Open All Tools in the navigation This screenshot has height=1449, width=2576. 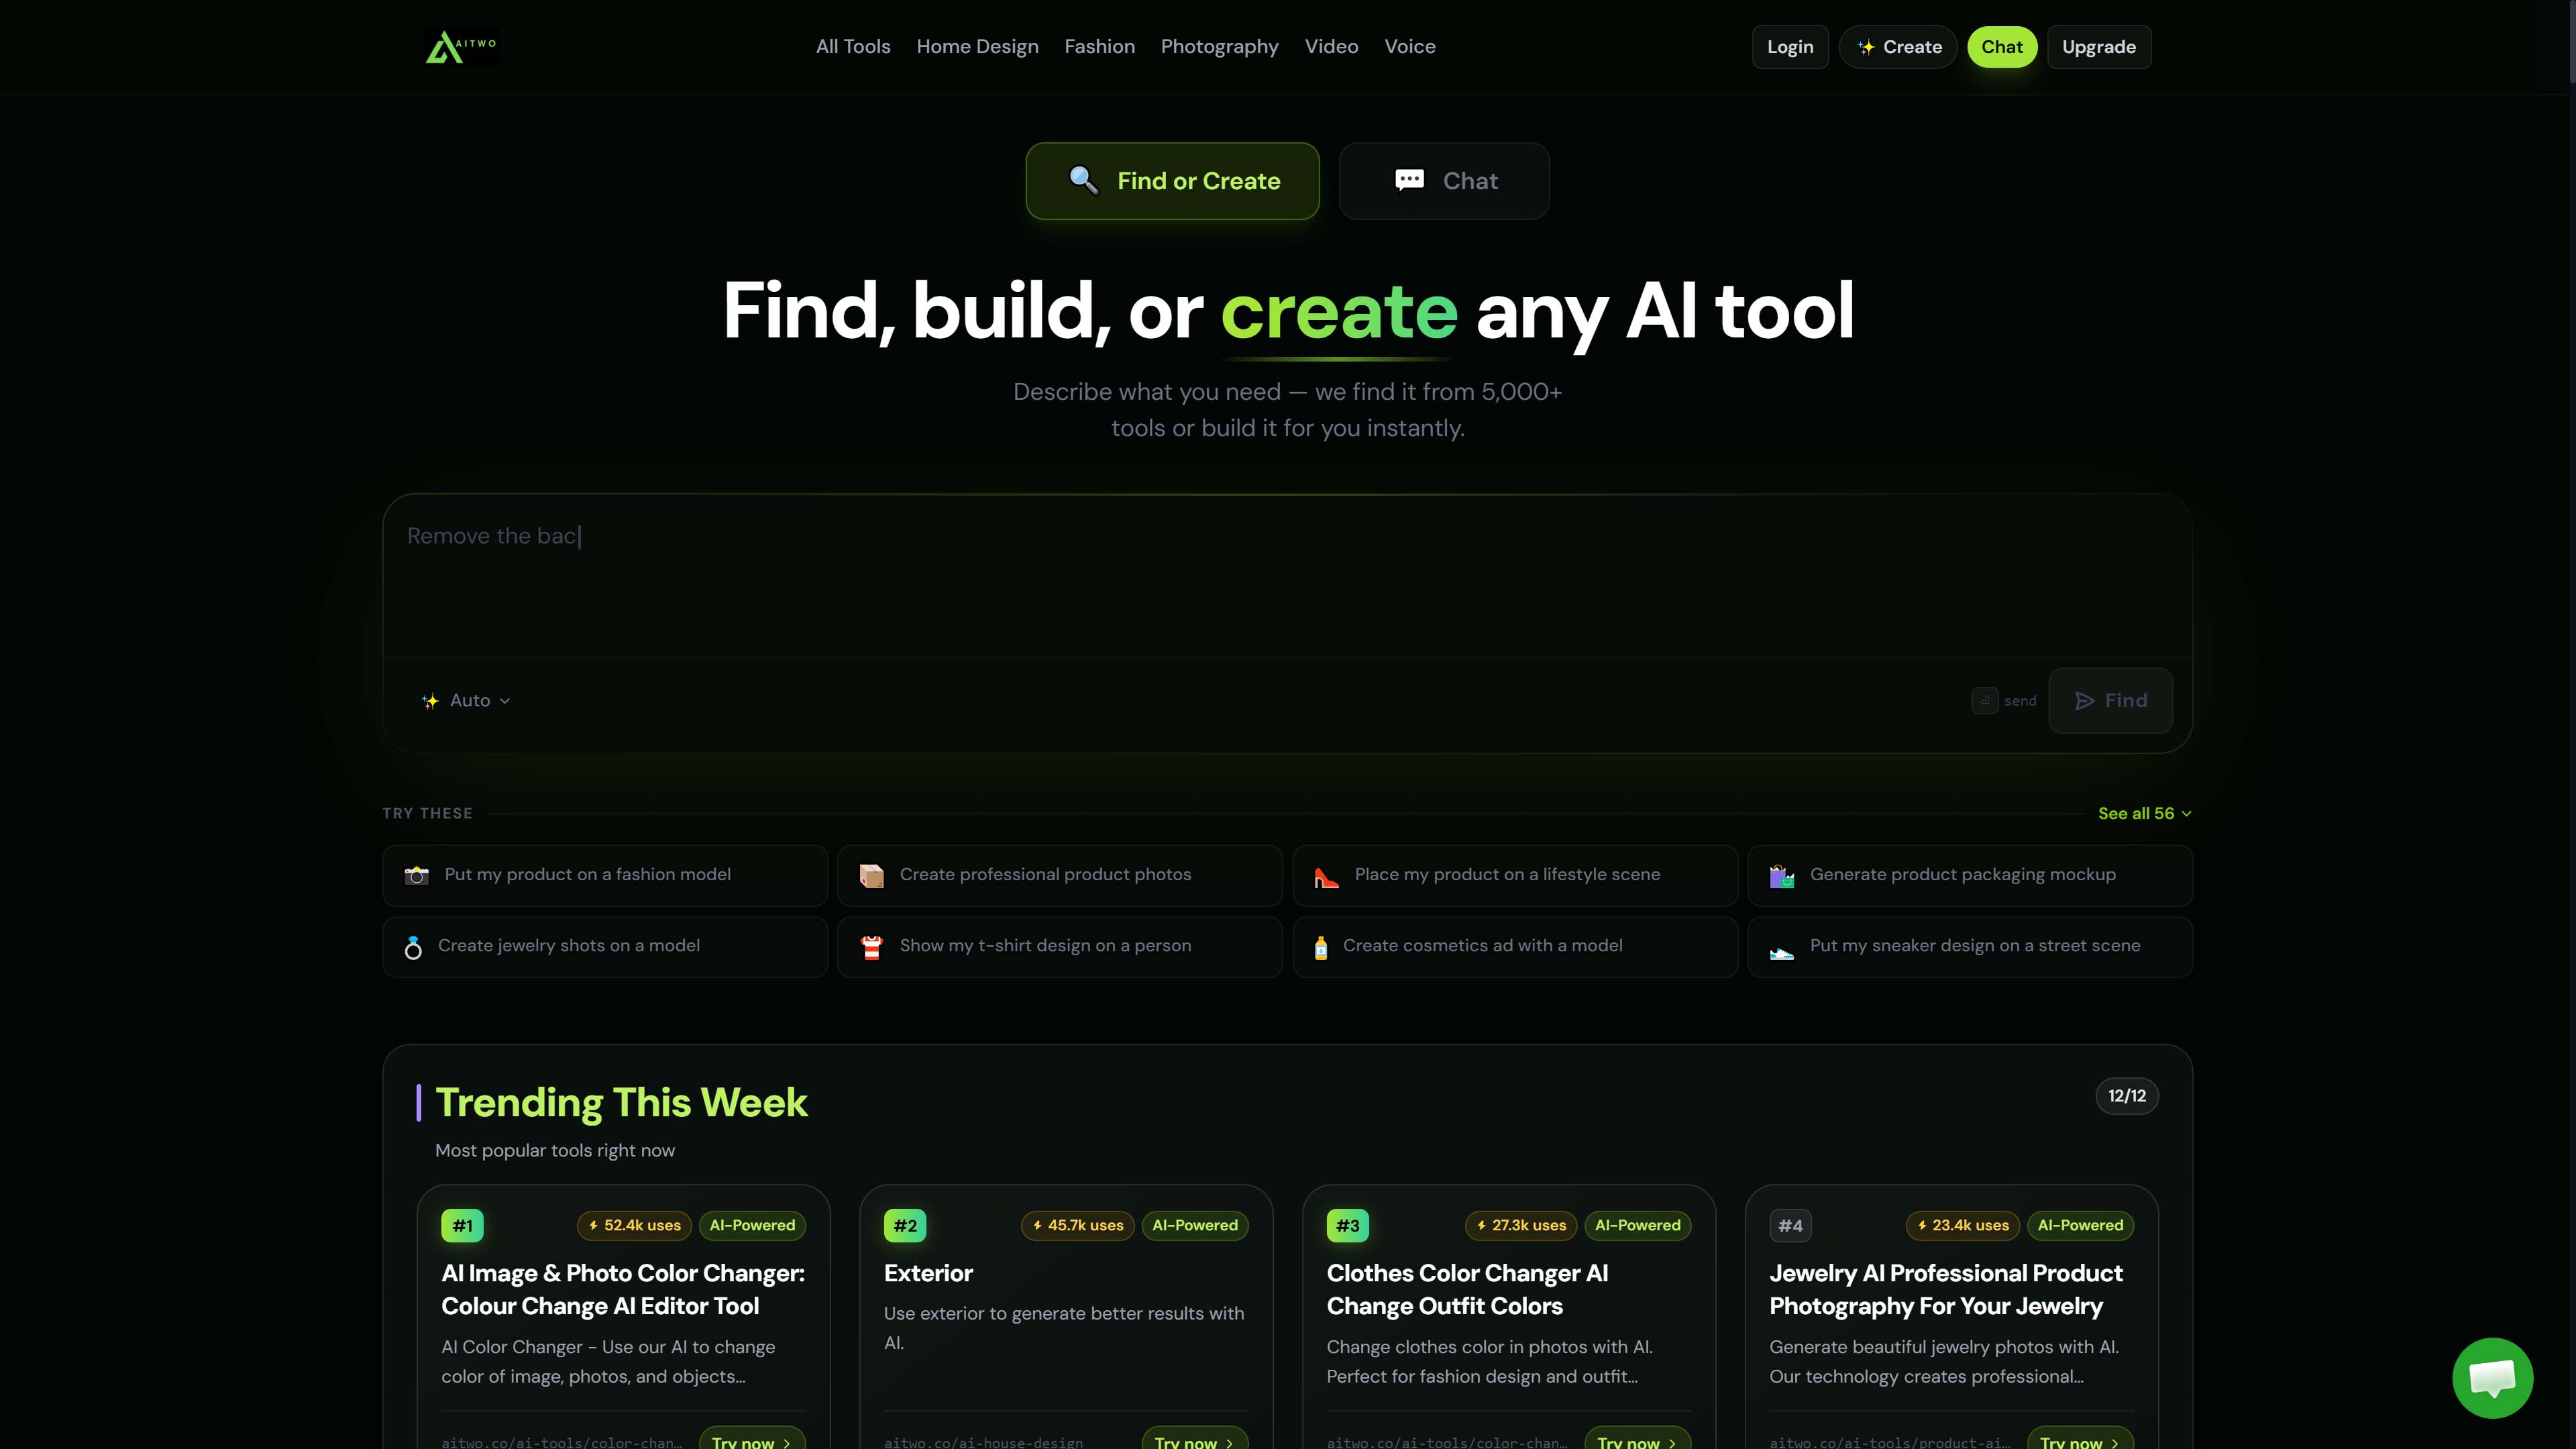[x=853, y=47]
